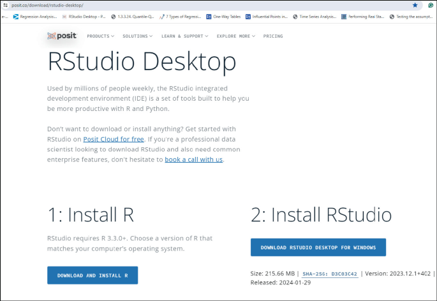
Task: Expand the Products menu
Action: pyautogui.click(x=101, y=36)
